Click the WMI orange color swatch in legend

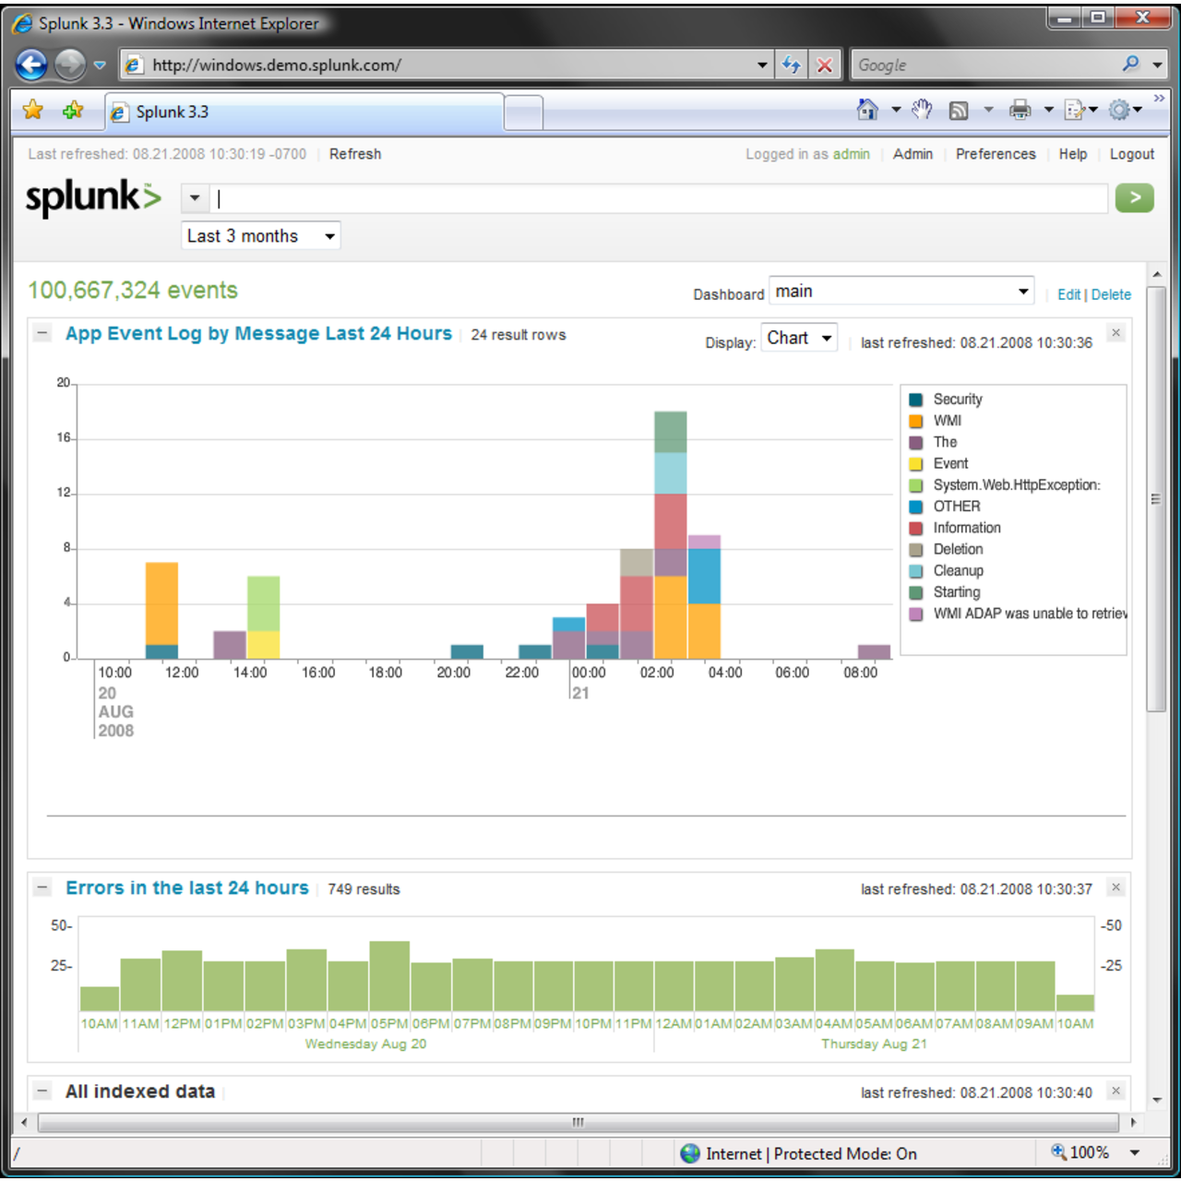coord(914,421)
